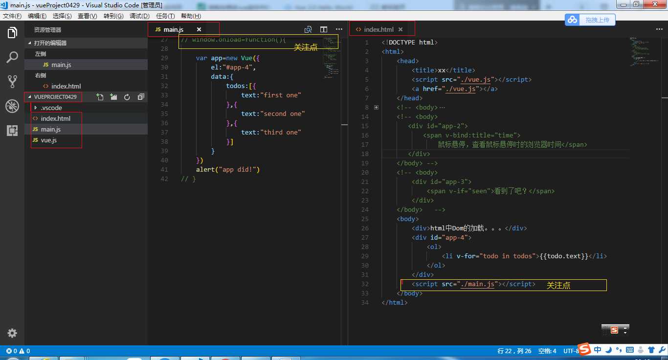The width and height of the screenshot is (668, 360).
Task: Split the left editor group
Action: pos(324,29)
